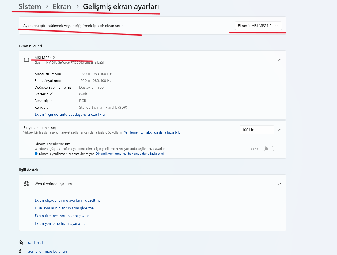The height and width of the screenshot is (255, 337).
Task: Open the 100 Hz refresh rate dropdown
Action: (257, 130)
